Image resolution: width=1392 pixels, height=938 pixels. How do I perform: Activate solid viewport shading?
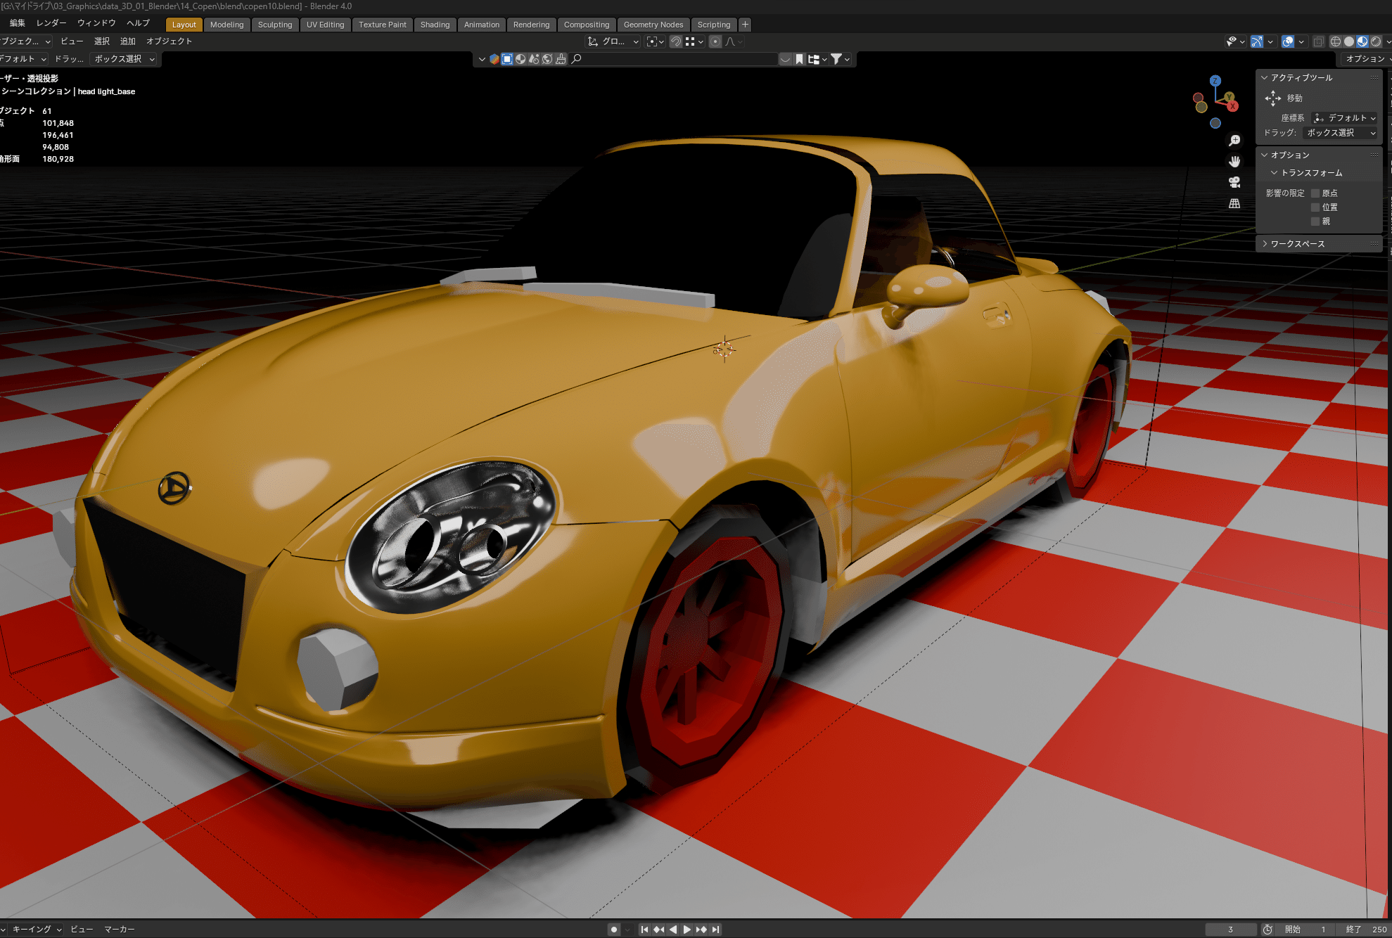point(1348,41)
